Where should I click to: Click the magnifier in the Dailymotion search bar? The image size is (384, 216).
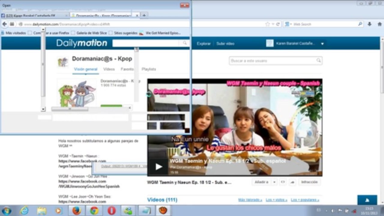click(185, 43)
